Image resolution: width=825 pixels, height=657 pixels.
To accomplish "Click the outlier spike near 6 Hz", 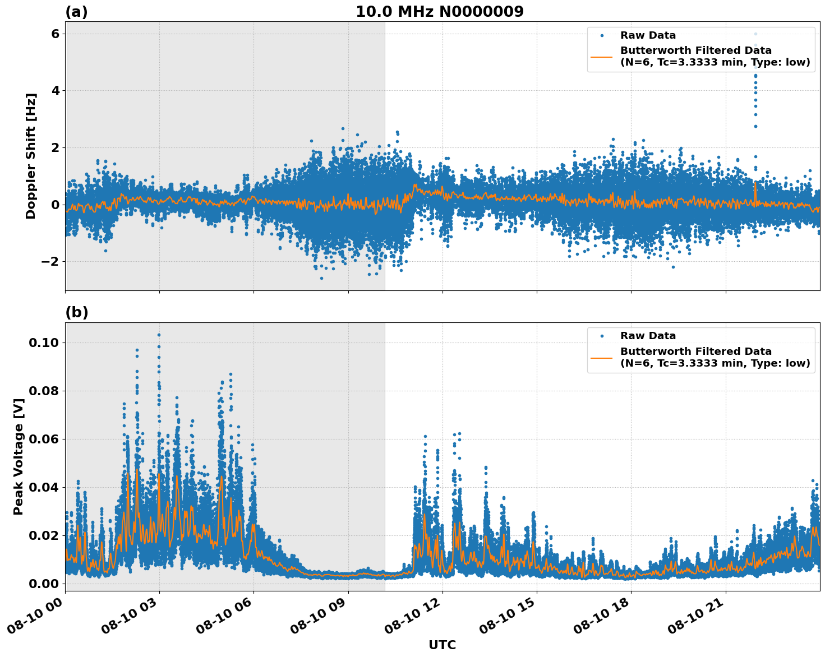I will pyautogui.click(x=756, y=34).
